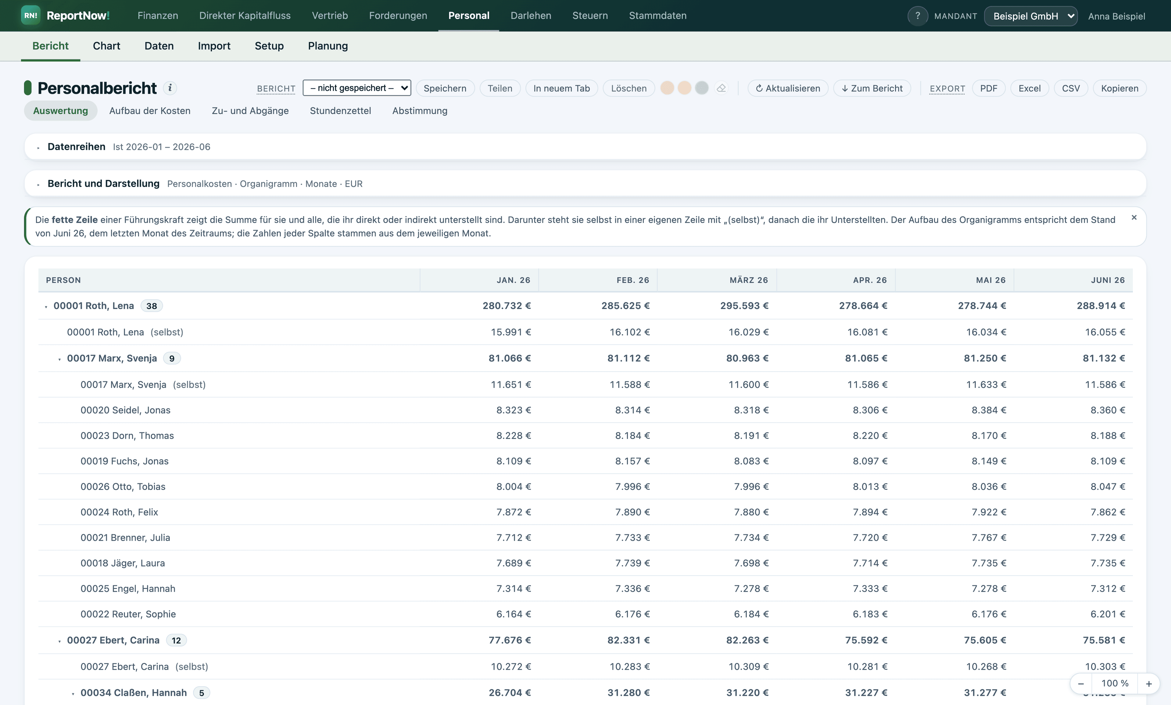Collapse the 00017 Marx, Svenja group
This screenshot has height=705, width=1171.
[59, 360]
